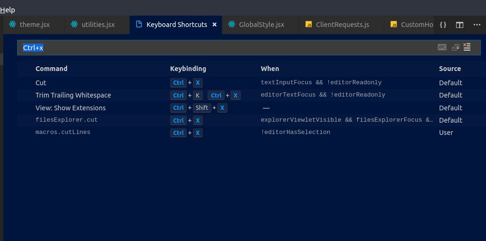Viewport: 486px width, 241px height.
Task: Click the Keybinding column header
Action: point(188,69)
